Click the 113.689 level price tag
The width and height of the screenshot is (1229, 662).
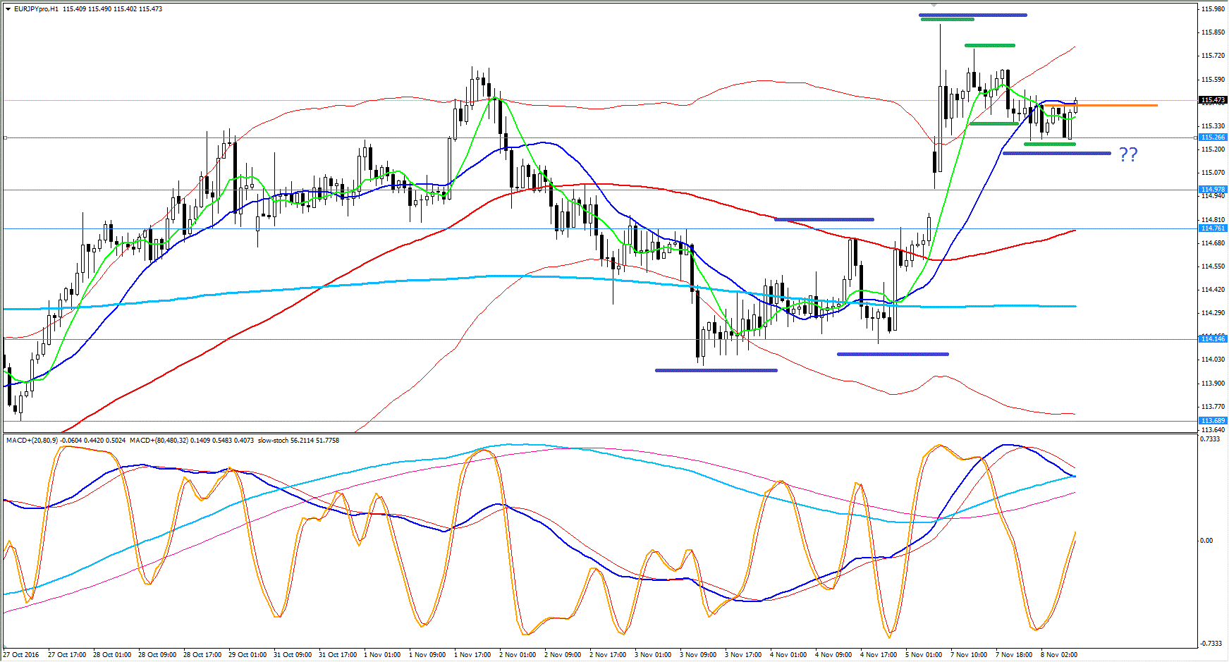1213,421
